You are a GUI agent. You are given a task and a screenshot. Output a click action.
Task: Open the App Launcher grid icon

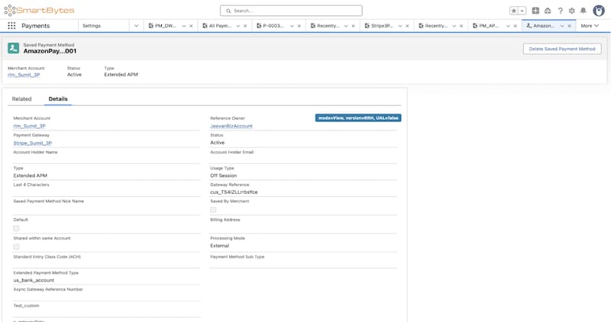(11, 25)
